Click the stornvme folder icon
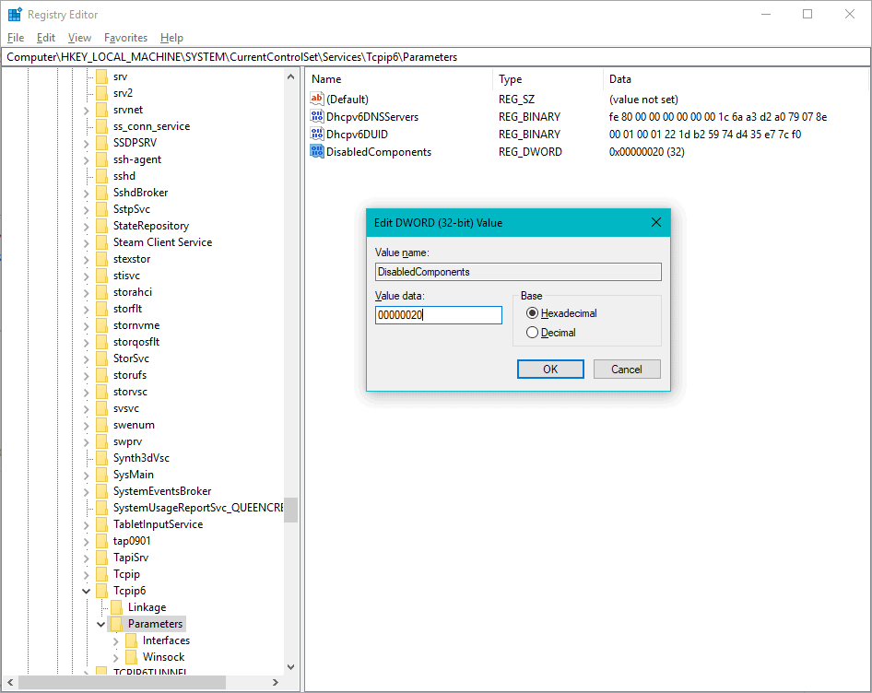This screenshot has height=693, width=872. [x=101, y=325]
